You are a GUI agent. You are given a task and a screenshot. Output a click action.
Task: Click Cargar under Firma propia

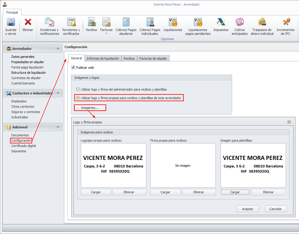(165, 192)
